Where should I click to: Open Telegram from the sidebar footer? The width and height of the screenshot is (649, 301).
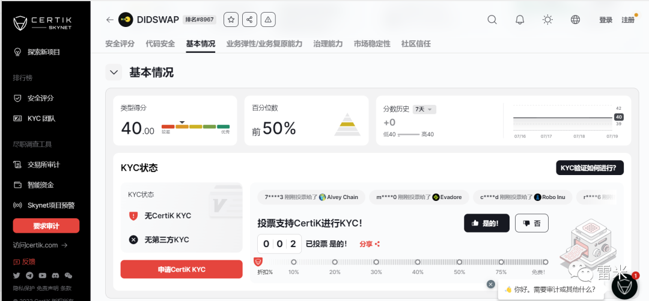(29, 275)
